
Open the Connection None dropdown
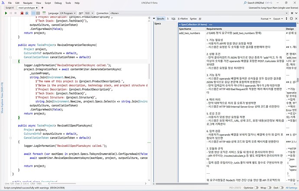click(x=199, y=13)
